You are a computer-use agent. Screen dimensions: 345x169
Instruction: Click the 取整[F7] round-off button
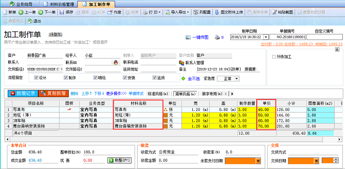(x=119, y=160)
